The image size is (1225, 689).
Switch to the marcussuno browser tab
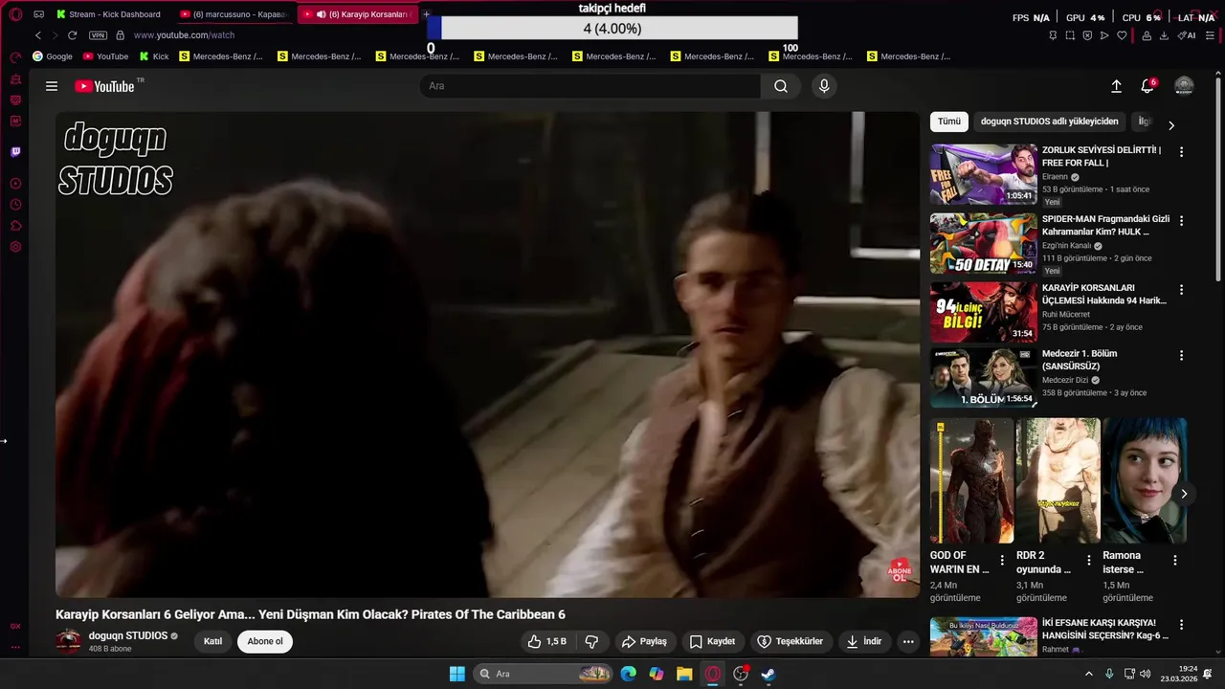click(x=234, y=14)
